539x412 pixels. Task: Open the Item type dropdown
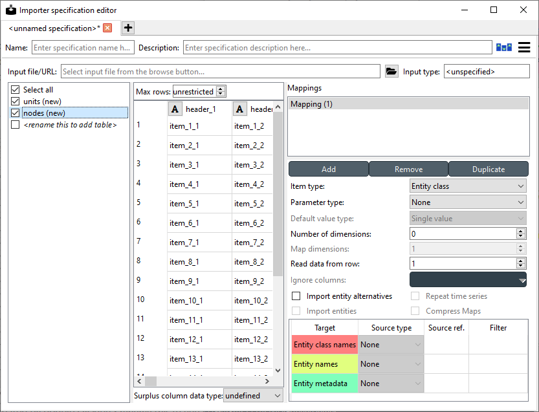(468, 186)
